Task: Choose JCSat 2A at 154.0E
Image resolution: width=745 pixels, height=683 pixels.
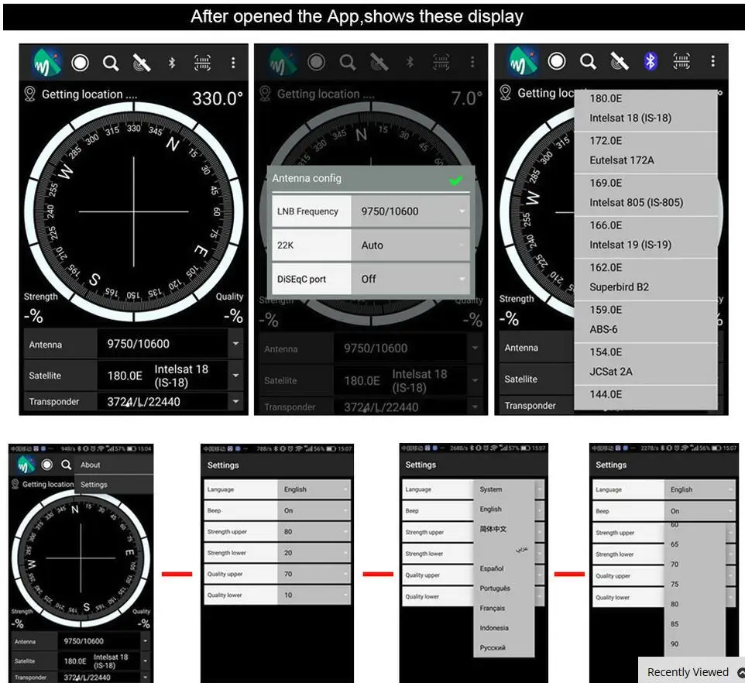Action: [x=645, y=362]
